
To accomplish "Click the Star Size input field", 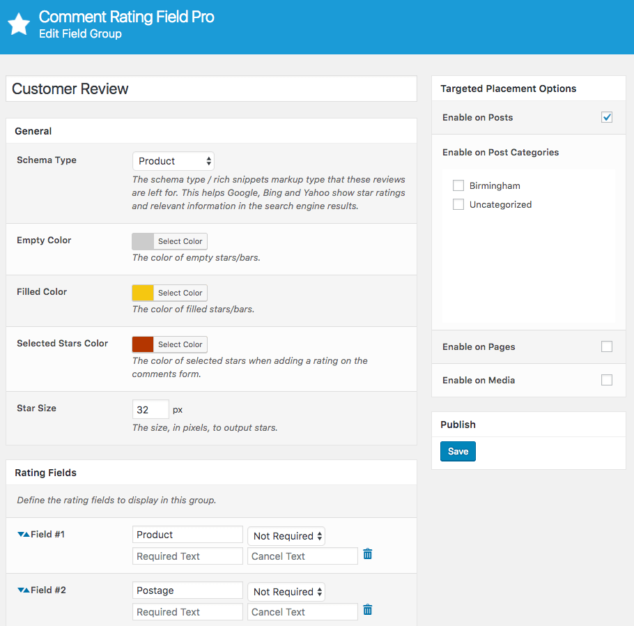I will coord(150,409).
